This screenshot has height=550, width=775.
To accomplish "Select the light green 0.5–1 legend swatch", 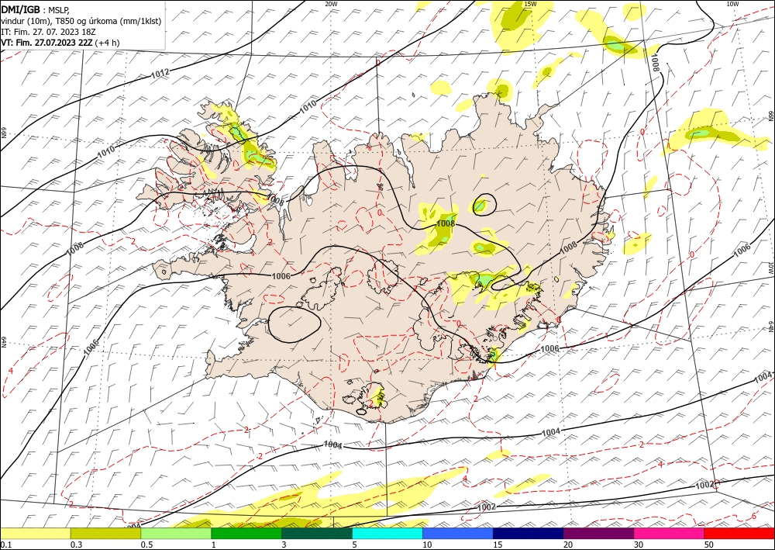I will pyautogui.click(x=176, y=534).
